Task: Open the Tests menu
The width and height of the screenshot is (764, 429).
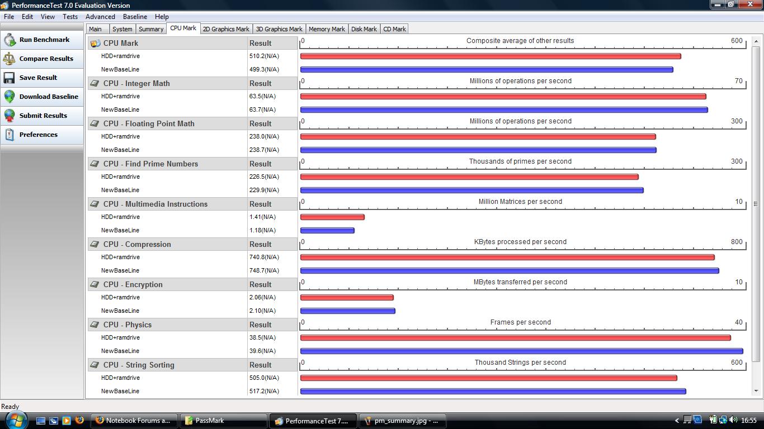Action: tap(70, 17)
